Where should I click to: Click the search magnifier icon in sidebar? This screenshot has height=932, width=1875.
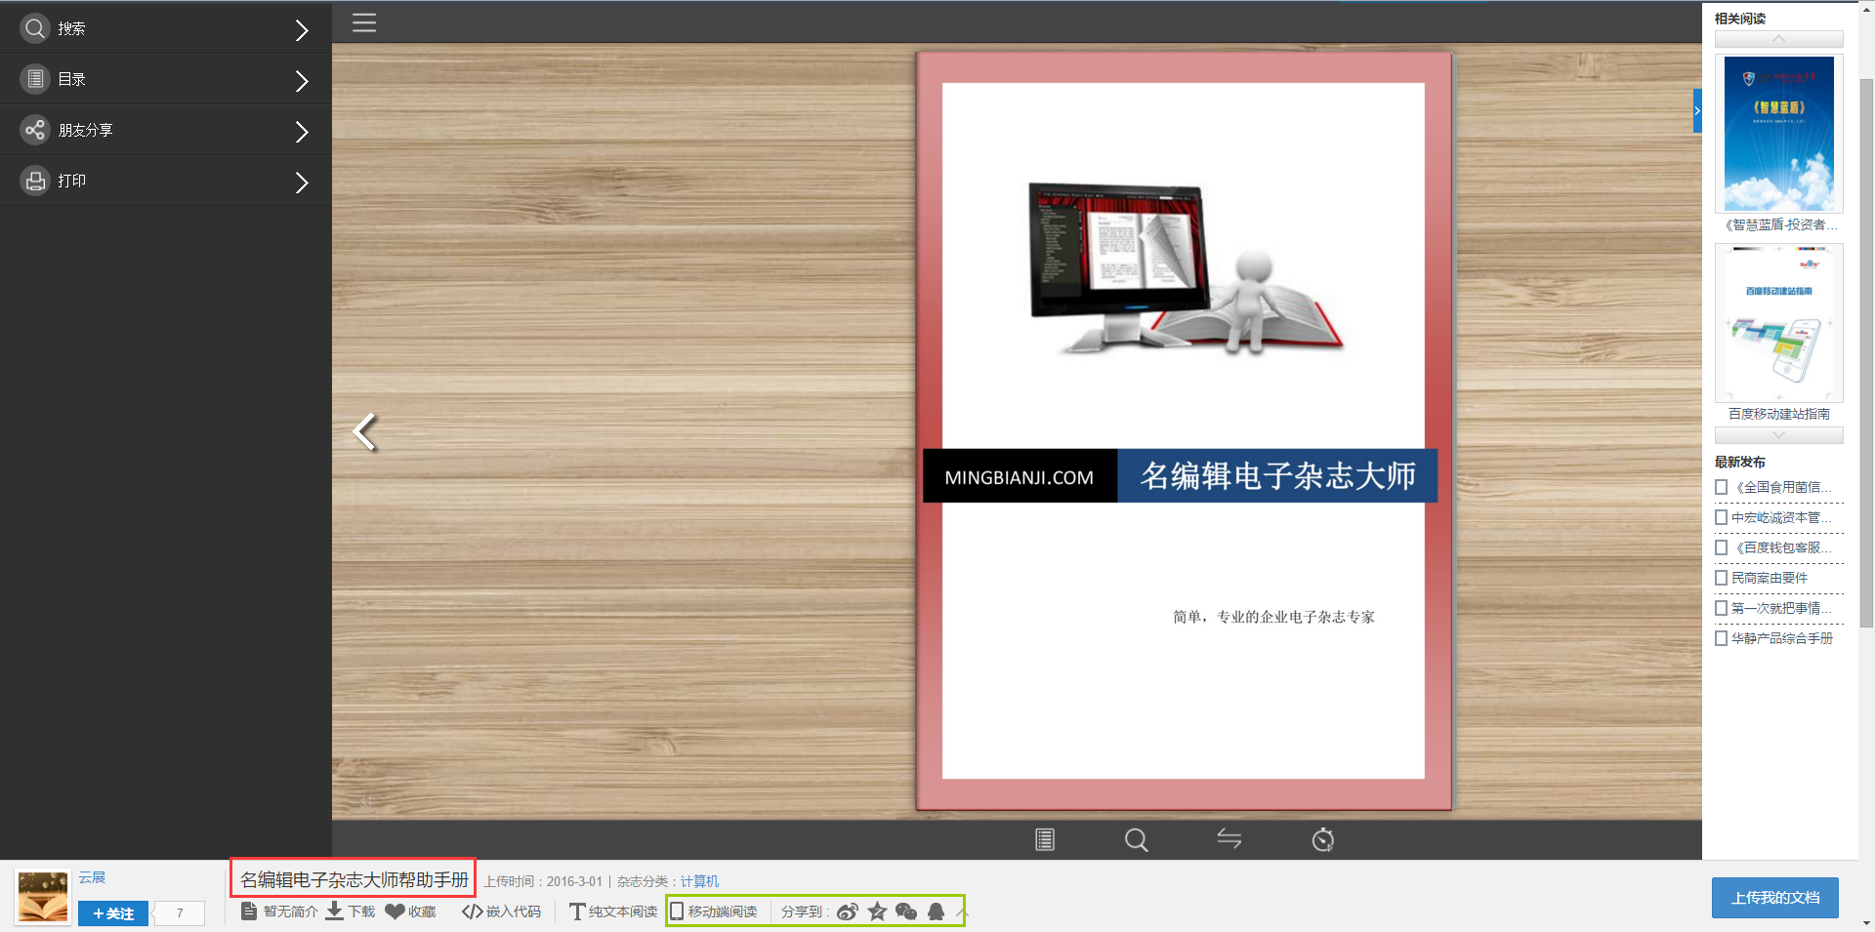click(35, 28)
